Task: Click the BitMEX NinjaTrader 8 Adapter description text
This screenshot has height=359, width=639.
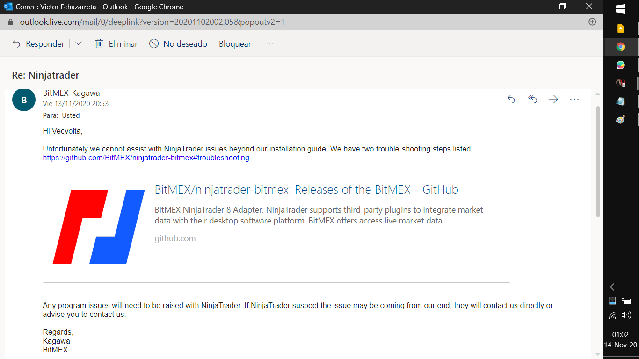Action: (319, 215)
